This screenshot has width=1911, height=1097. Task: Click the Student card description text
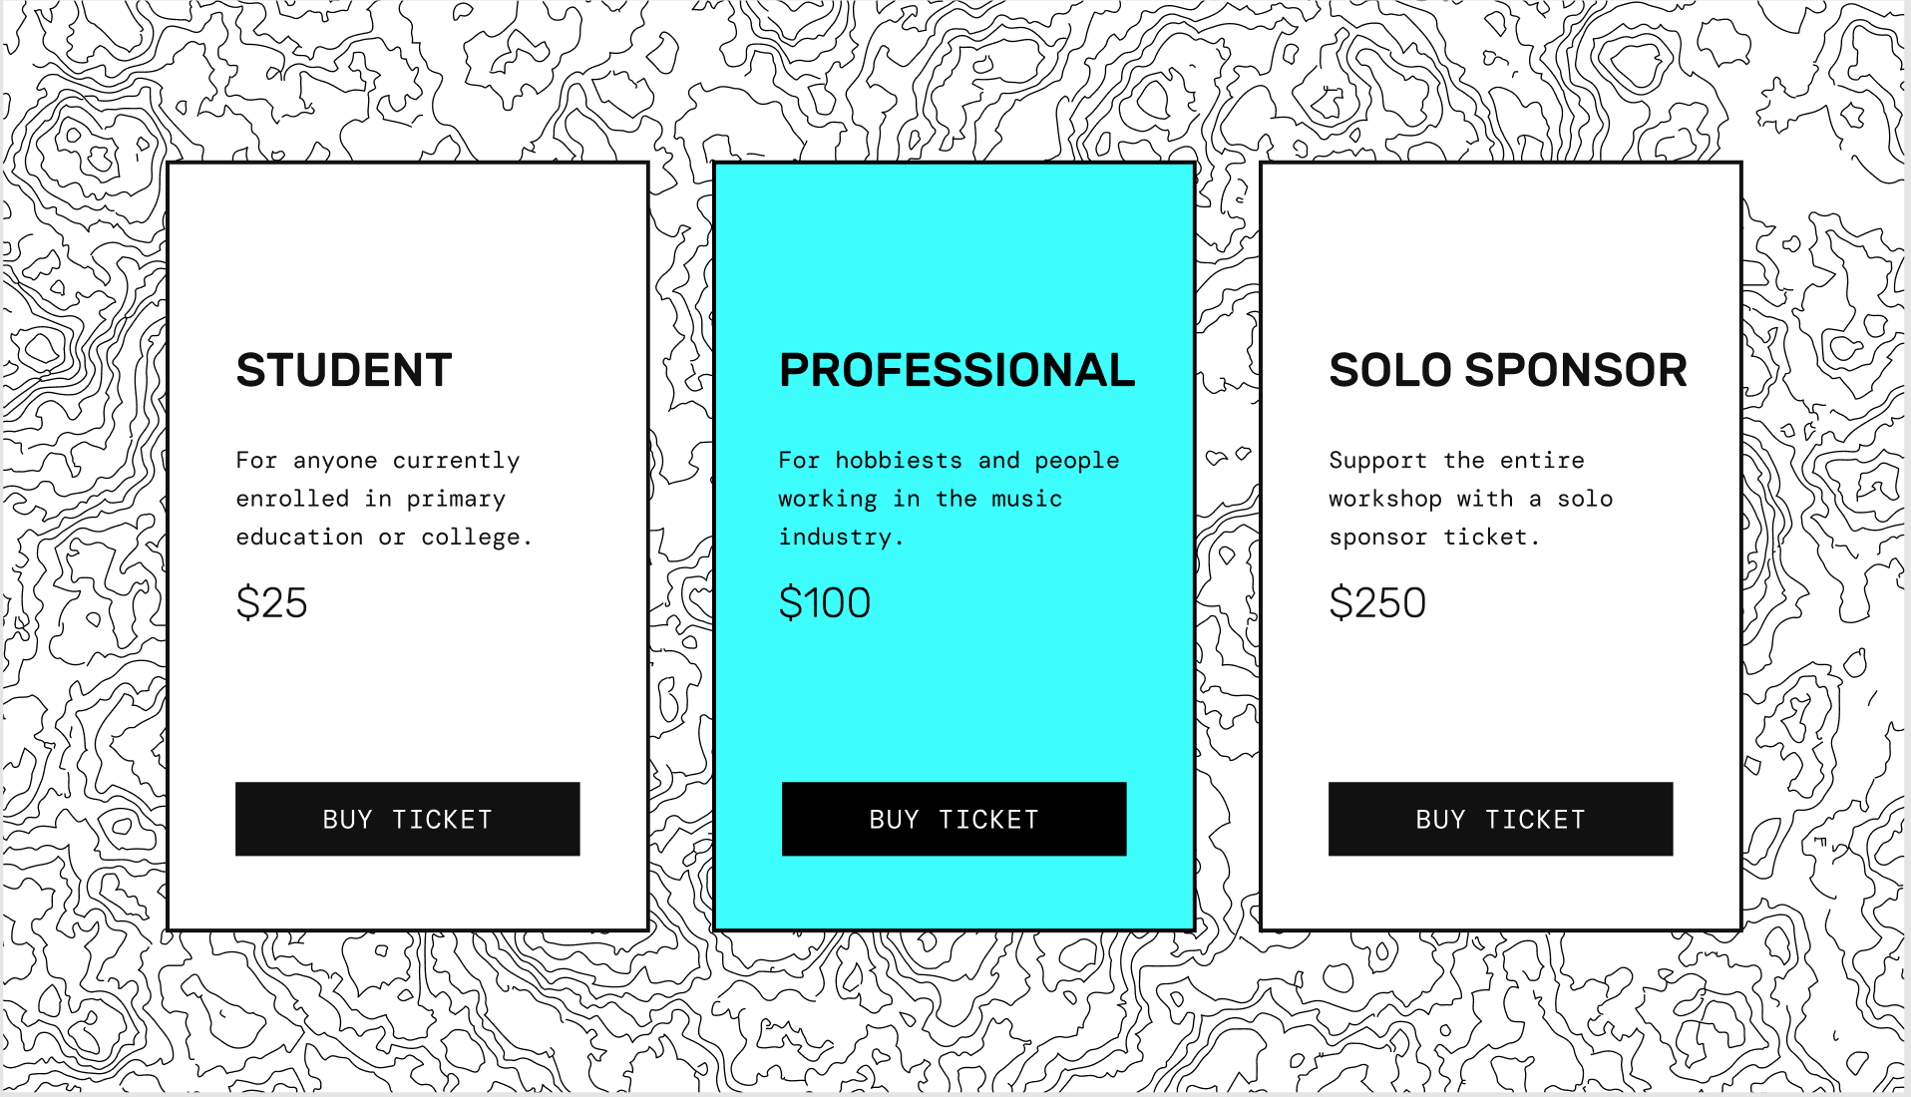click(384, 498)
